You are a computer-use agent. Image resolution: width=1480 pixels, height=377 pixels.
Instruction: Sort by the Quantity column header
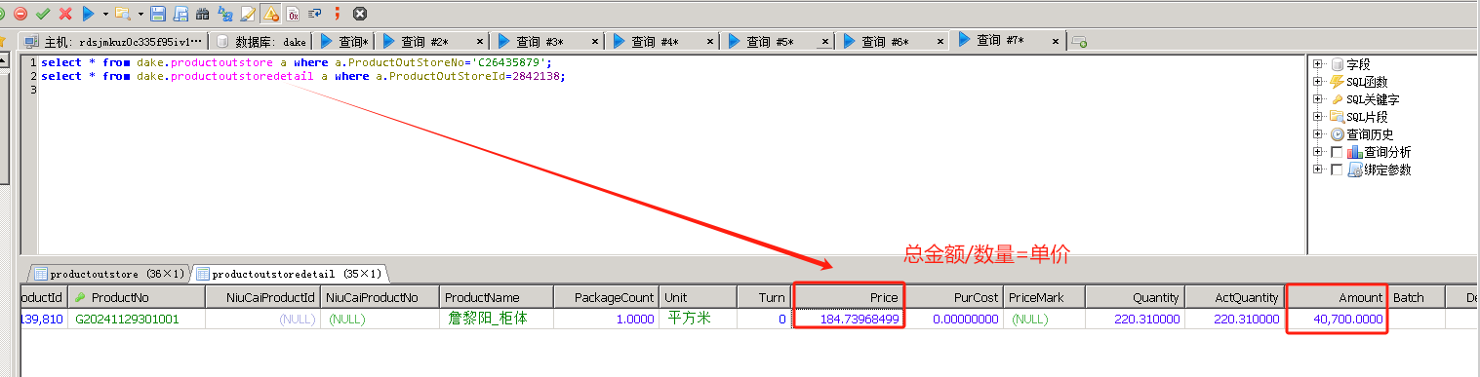[x=1135, y=297]
